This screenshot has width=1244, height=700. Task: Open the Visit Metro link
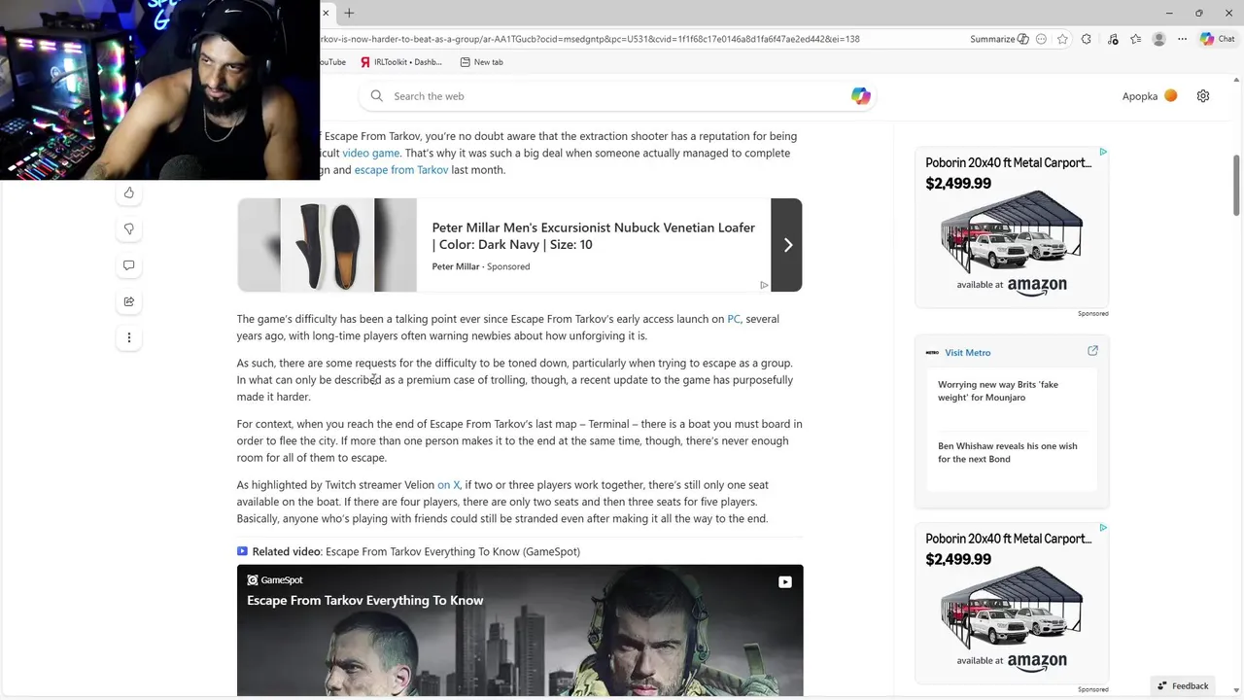coord(967,353)
